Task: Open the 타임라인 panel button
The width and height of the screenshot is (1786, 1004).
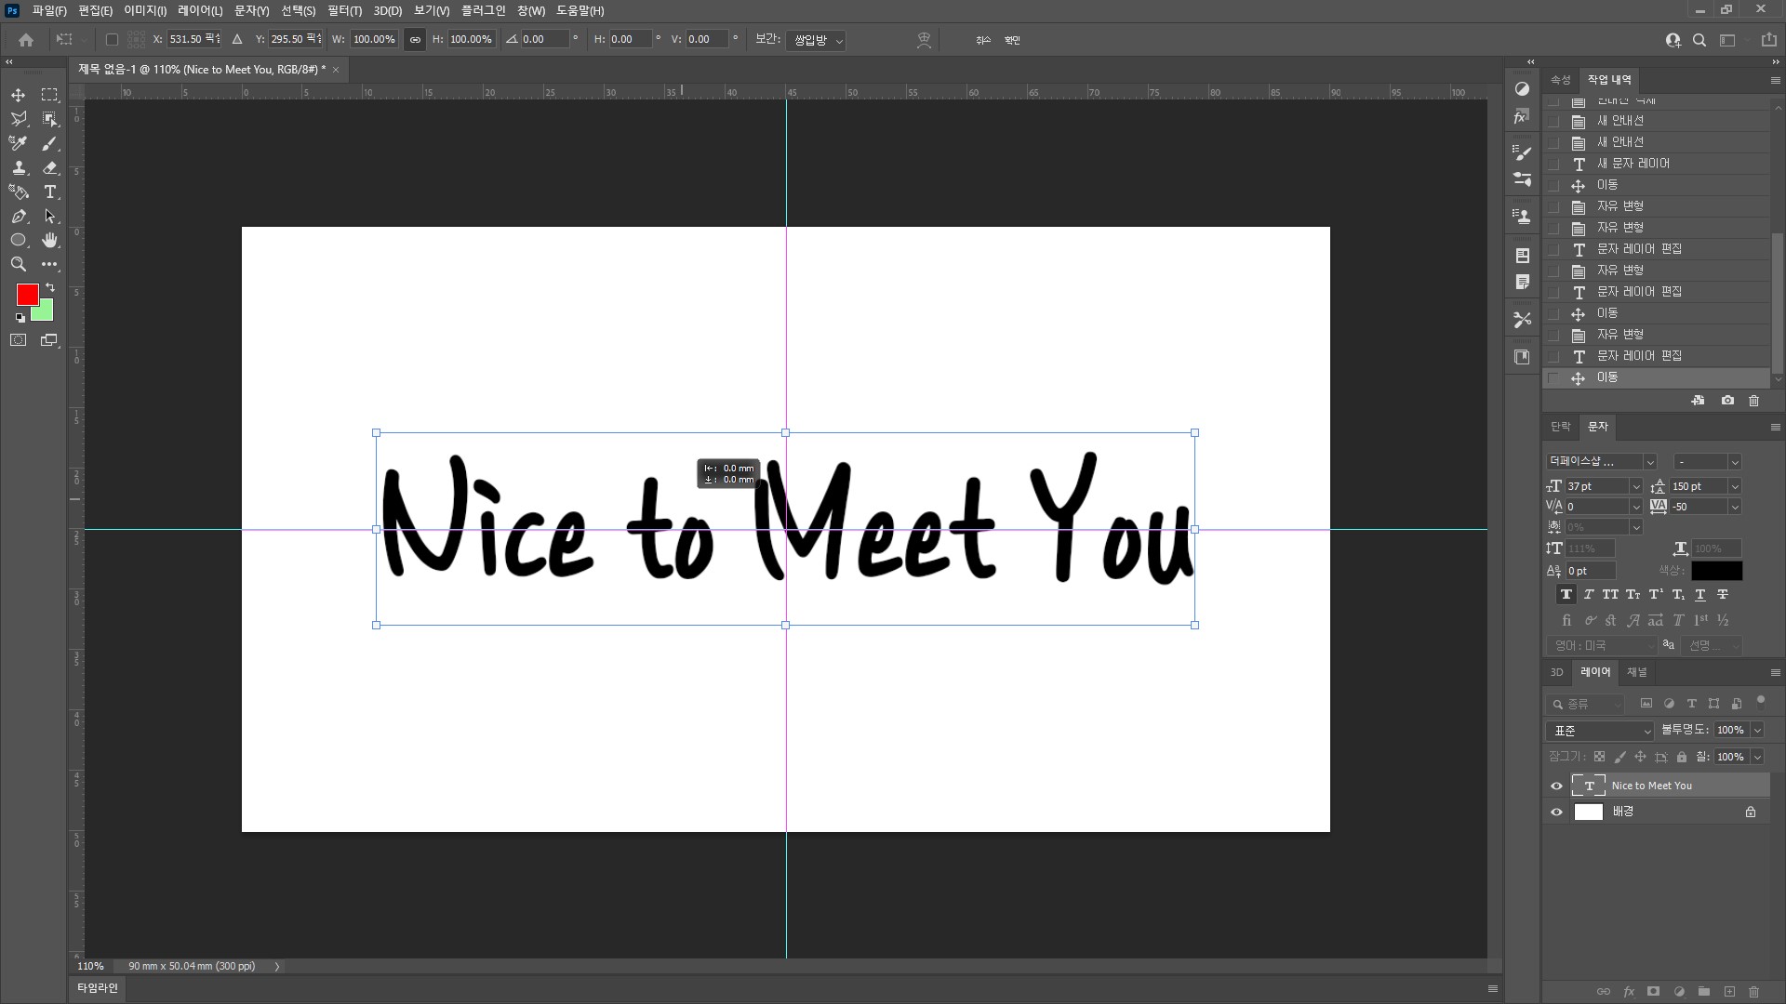Action: click(98, 988)
